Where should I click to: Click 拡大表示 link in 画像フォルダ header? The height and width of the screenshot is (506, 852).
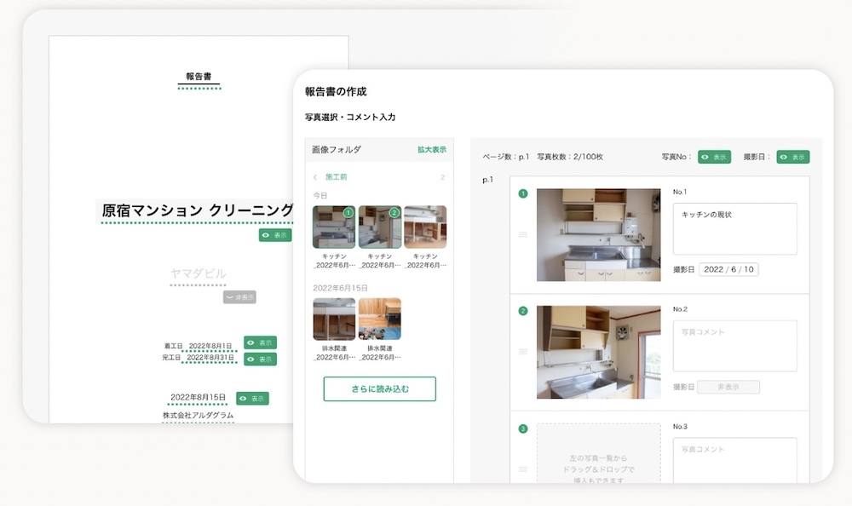pos(432,149)
